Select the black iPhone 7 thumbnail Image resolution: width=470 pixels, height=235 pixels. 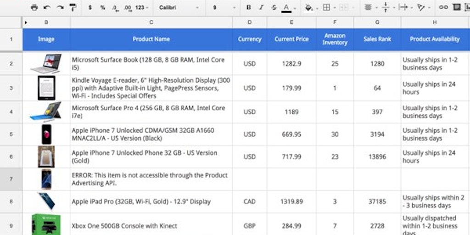click(46, 134)
